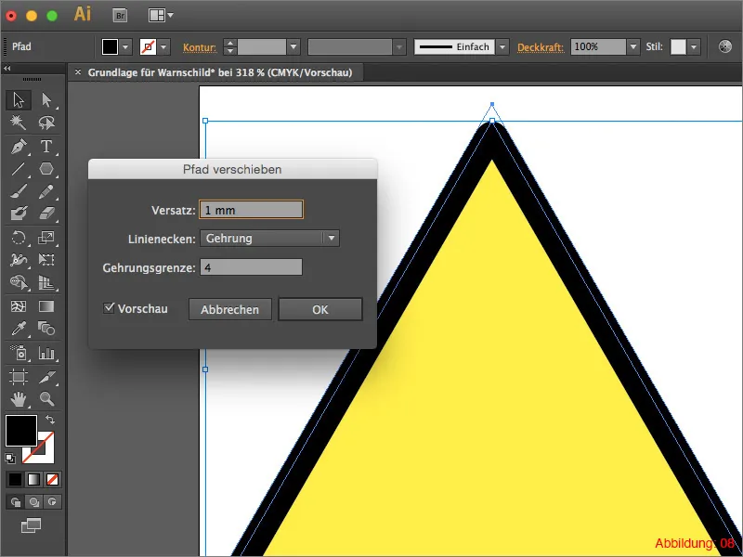Viewport: 743px width, 557px height.
Task: Activate the Eraser tool
Action: [x=46, y=214]
